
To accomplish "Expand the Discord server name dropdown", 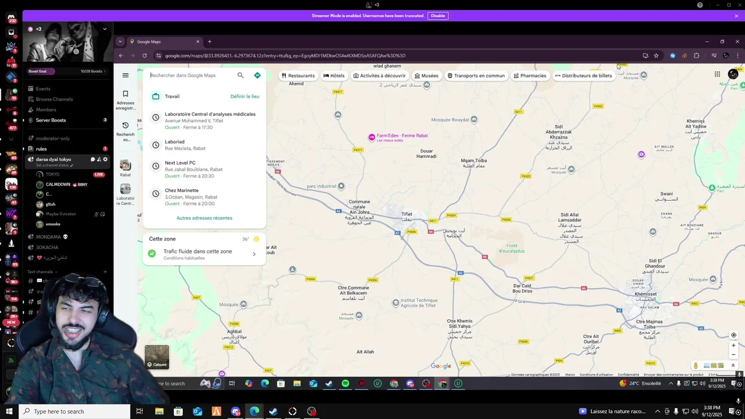I will [x=105, y=29].
